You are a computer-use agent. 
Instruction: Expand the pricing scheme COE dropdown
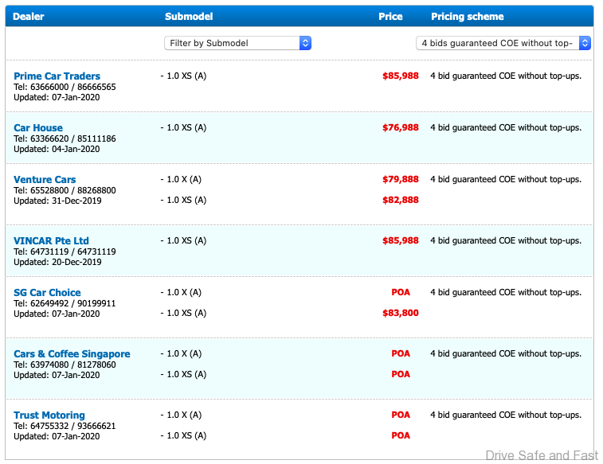(503, 43)
